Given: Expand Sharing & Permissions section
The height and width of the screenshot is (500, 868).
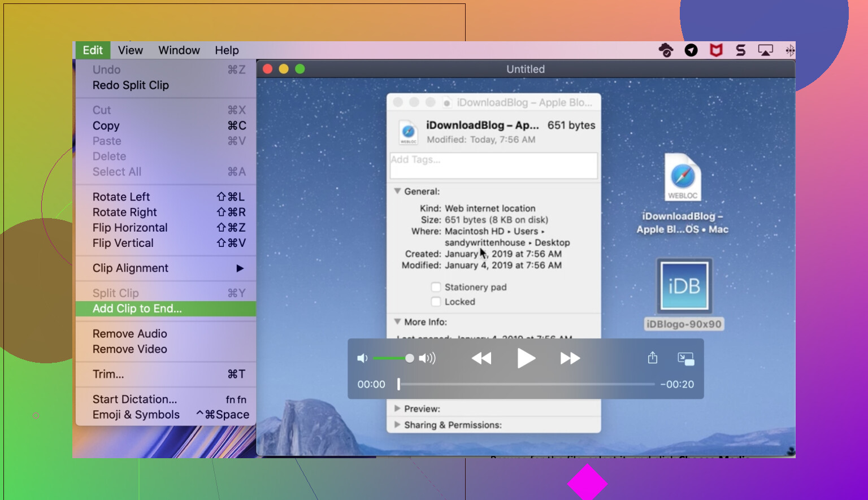Looking at the screenshot, I should click(x=397, y=425).
